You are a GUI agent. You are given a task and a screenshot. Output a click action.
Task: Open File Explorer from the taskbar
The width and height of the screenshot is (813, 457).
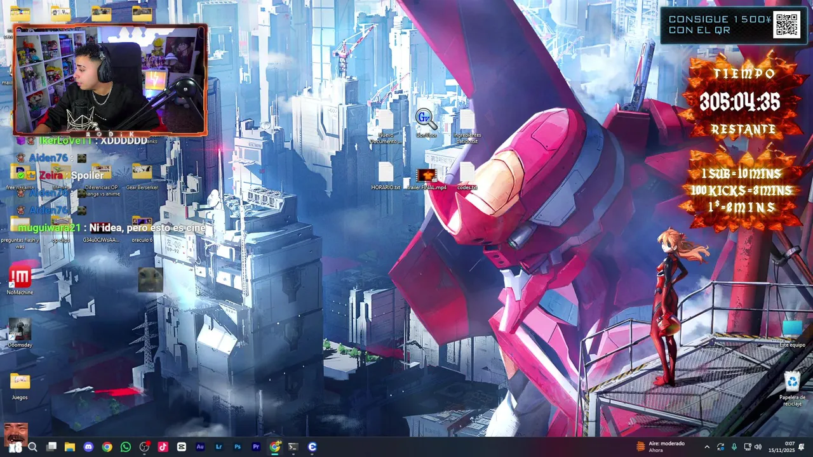point(70,447)
